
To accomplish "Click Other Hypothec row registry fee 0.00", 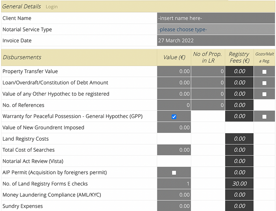I will pos(239,94).
